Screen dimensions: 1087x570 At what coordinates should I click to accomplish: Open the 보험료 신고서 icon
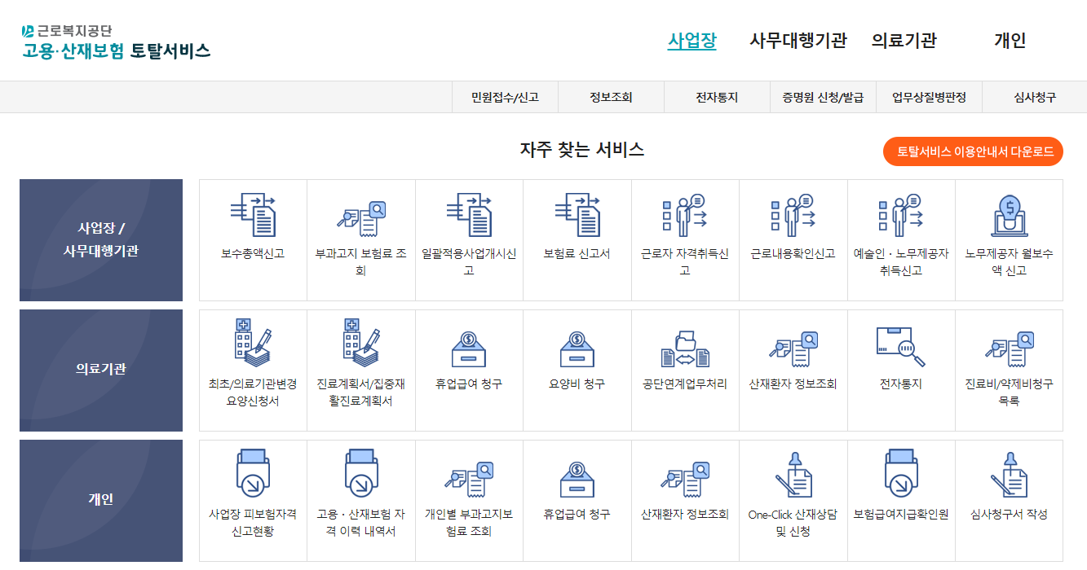click(577, 215)
